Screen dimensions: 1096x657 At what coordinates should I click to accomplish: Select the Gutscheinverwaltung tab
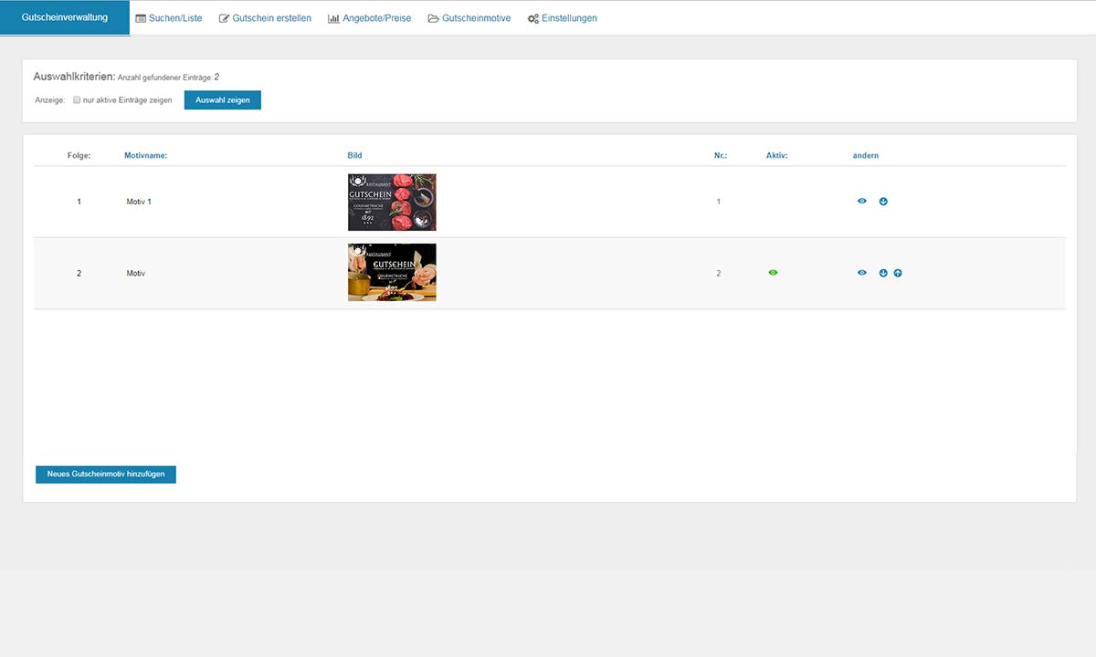pos(65,17)
